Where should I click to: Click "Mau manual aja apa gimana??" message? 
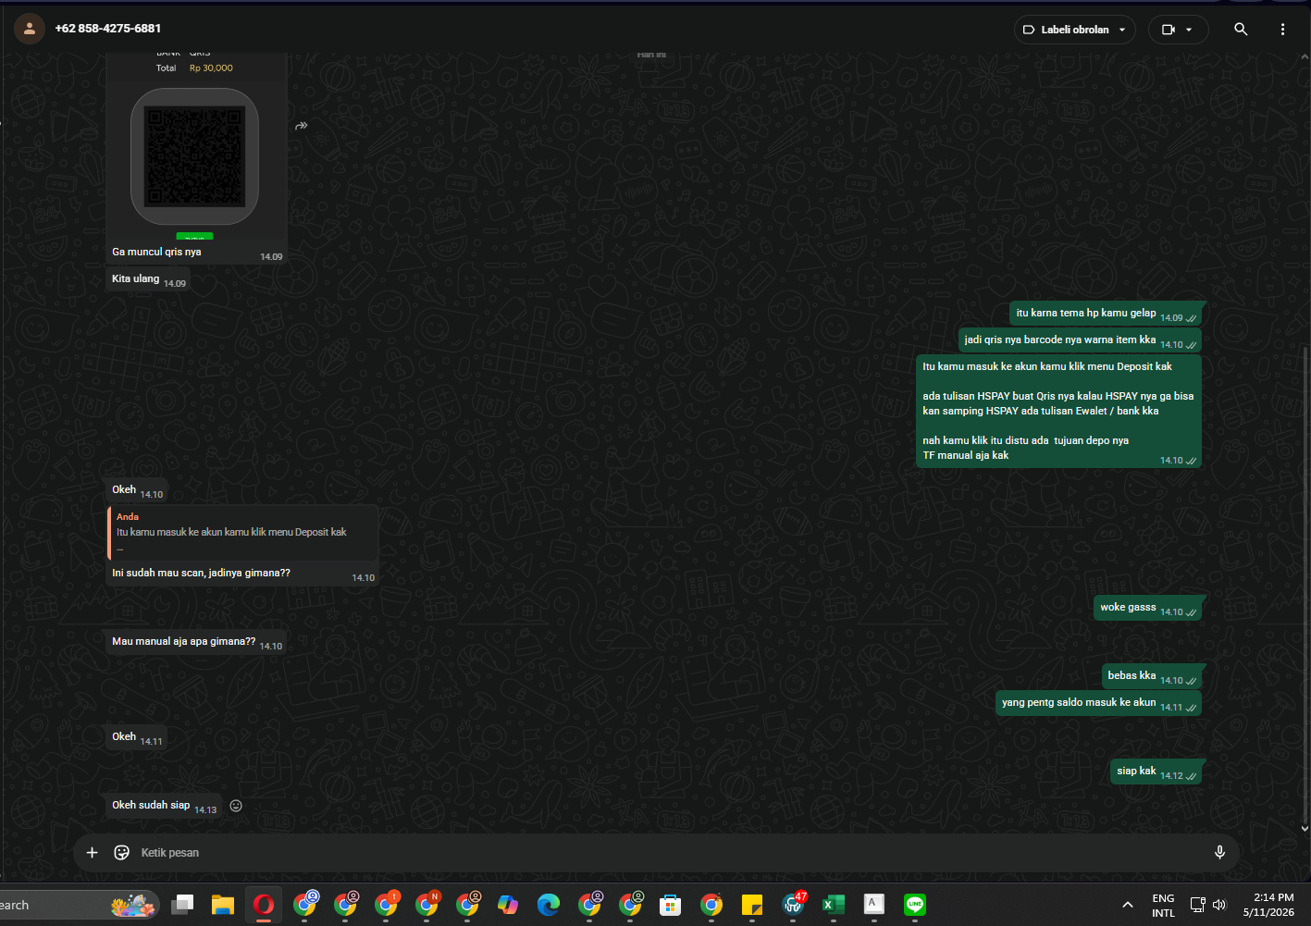click(196, 642)
